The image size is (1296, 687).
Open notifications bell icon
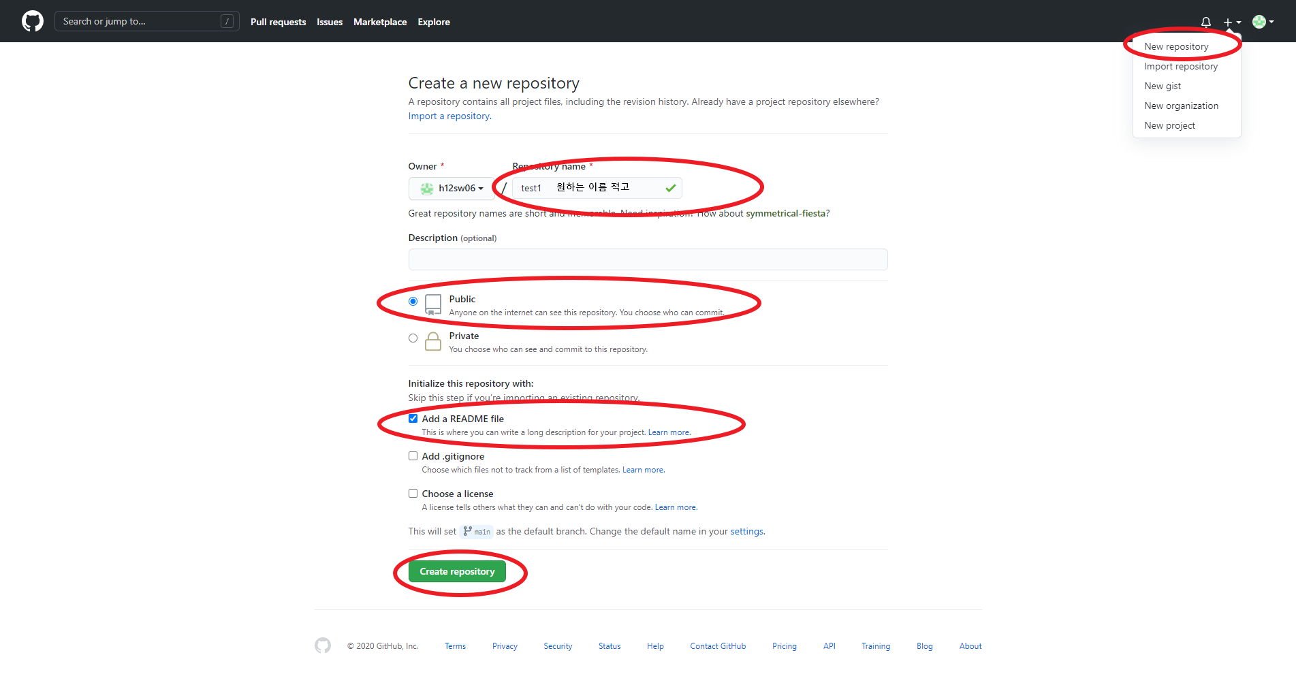[x=1206, y=22]
